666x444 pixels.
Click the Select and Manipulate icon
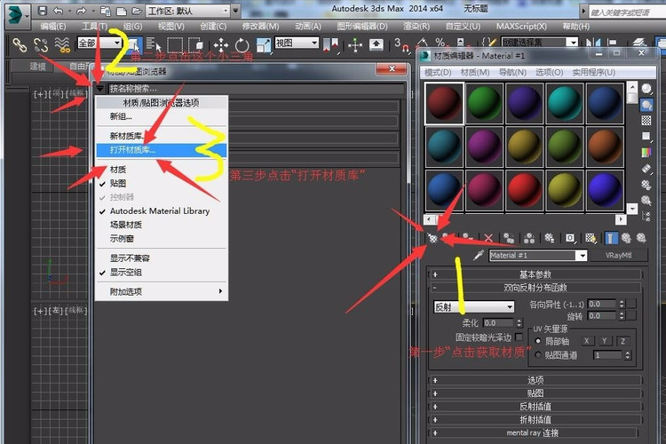point(355,44)
